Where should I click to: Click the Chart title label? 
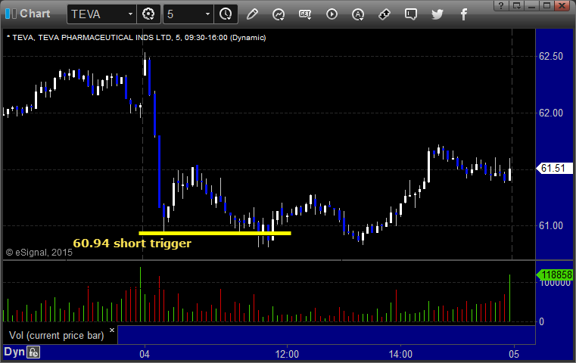click(35, 14)
